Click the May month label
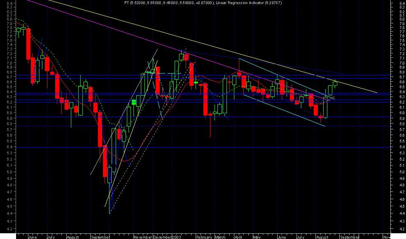The image size is (406, 239). tap(257, 237)
